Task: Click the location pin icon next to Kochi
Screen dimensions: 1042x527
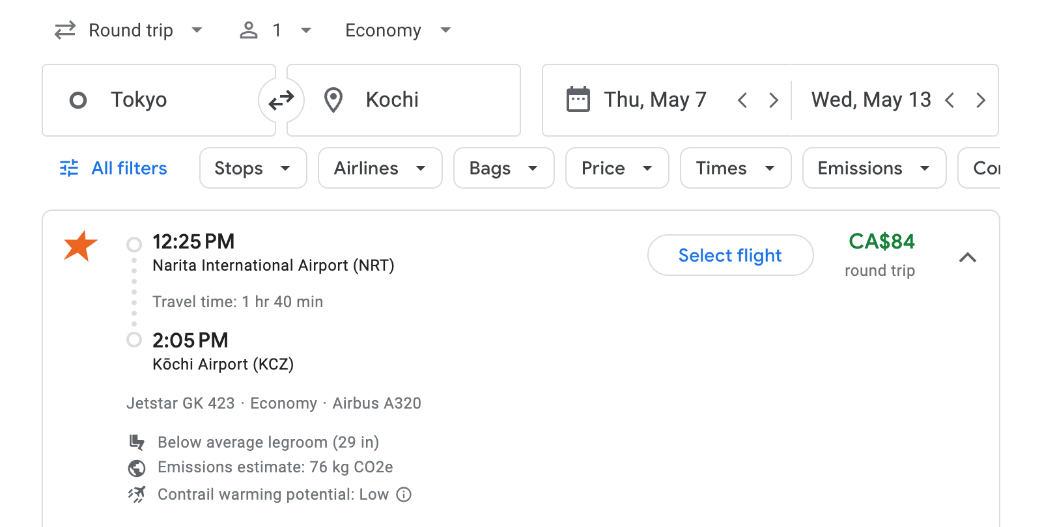Action: tap(333, 100)
